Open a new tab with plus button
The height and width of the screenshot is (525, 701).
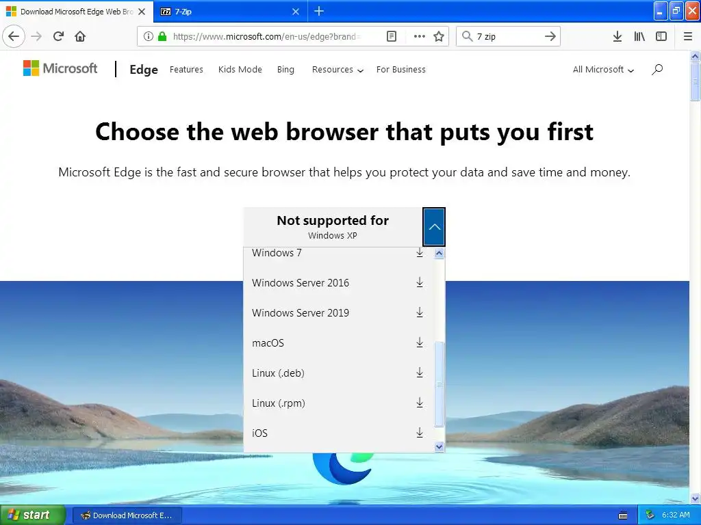(x=319, y=11)
